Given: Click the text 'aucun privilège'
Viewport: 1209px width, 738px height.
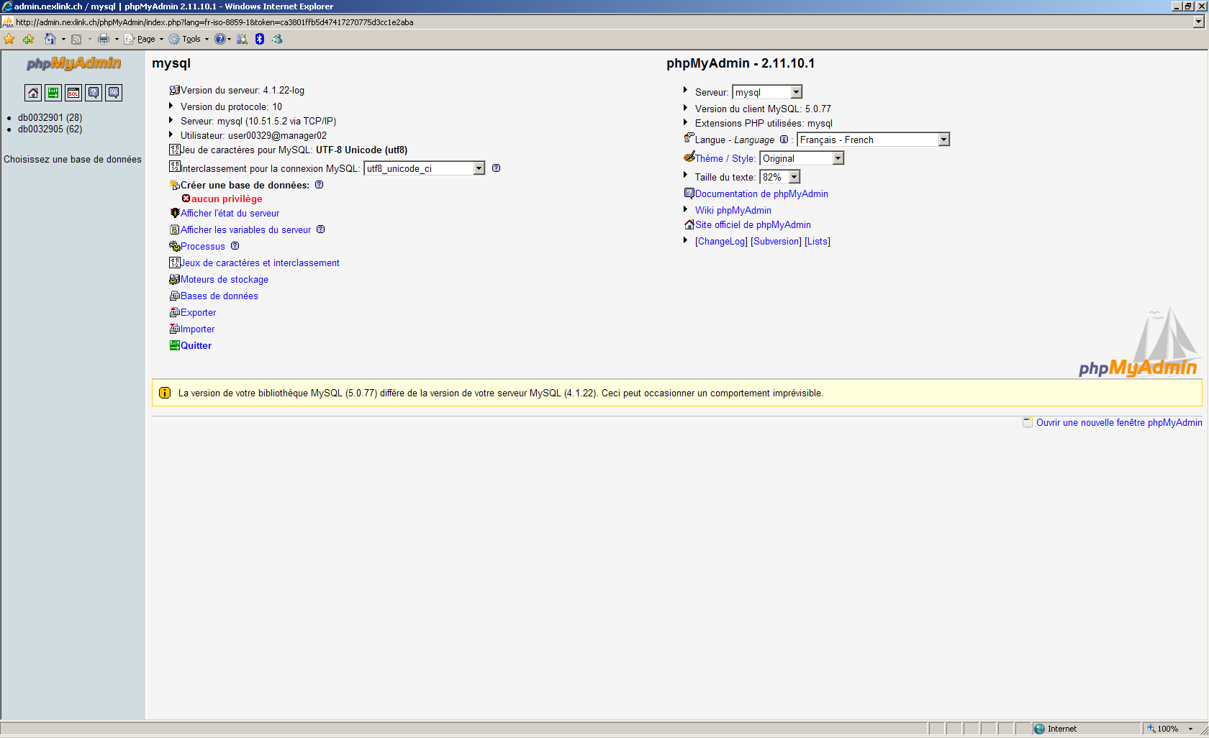Looking at the screenshot, I should (227, 199).
